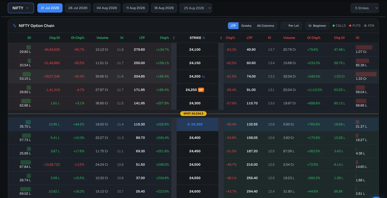Click strike 24,500
The width and height of the screenshot is (387, 198).
pos(195,165)
